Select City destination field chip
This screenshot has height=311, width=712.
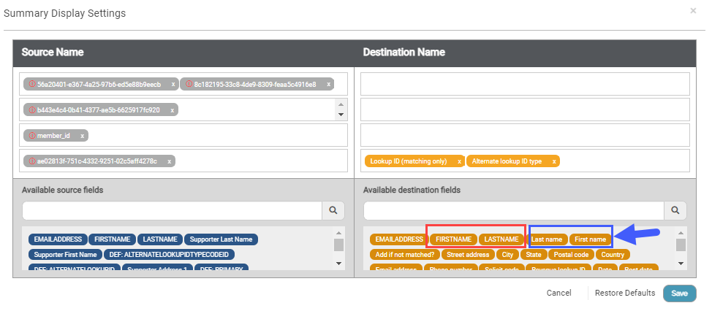tap(507, 254)
